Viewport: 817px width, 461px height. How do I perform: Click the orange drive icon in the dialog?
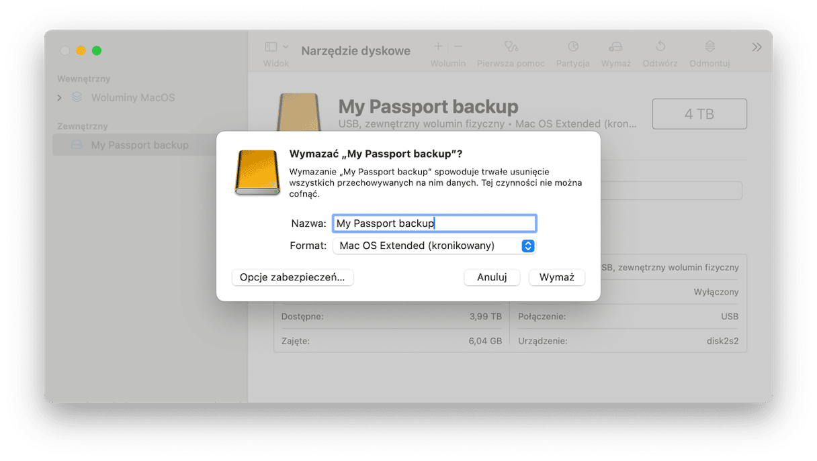[257, 172]
